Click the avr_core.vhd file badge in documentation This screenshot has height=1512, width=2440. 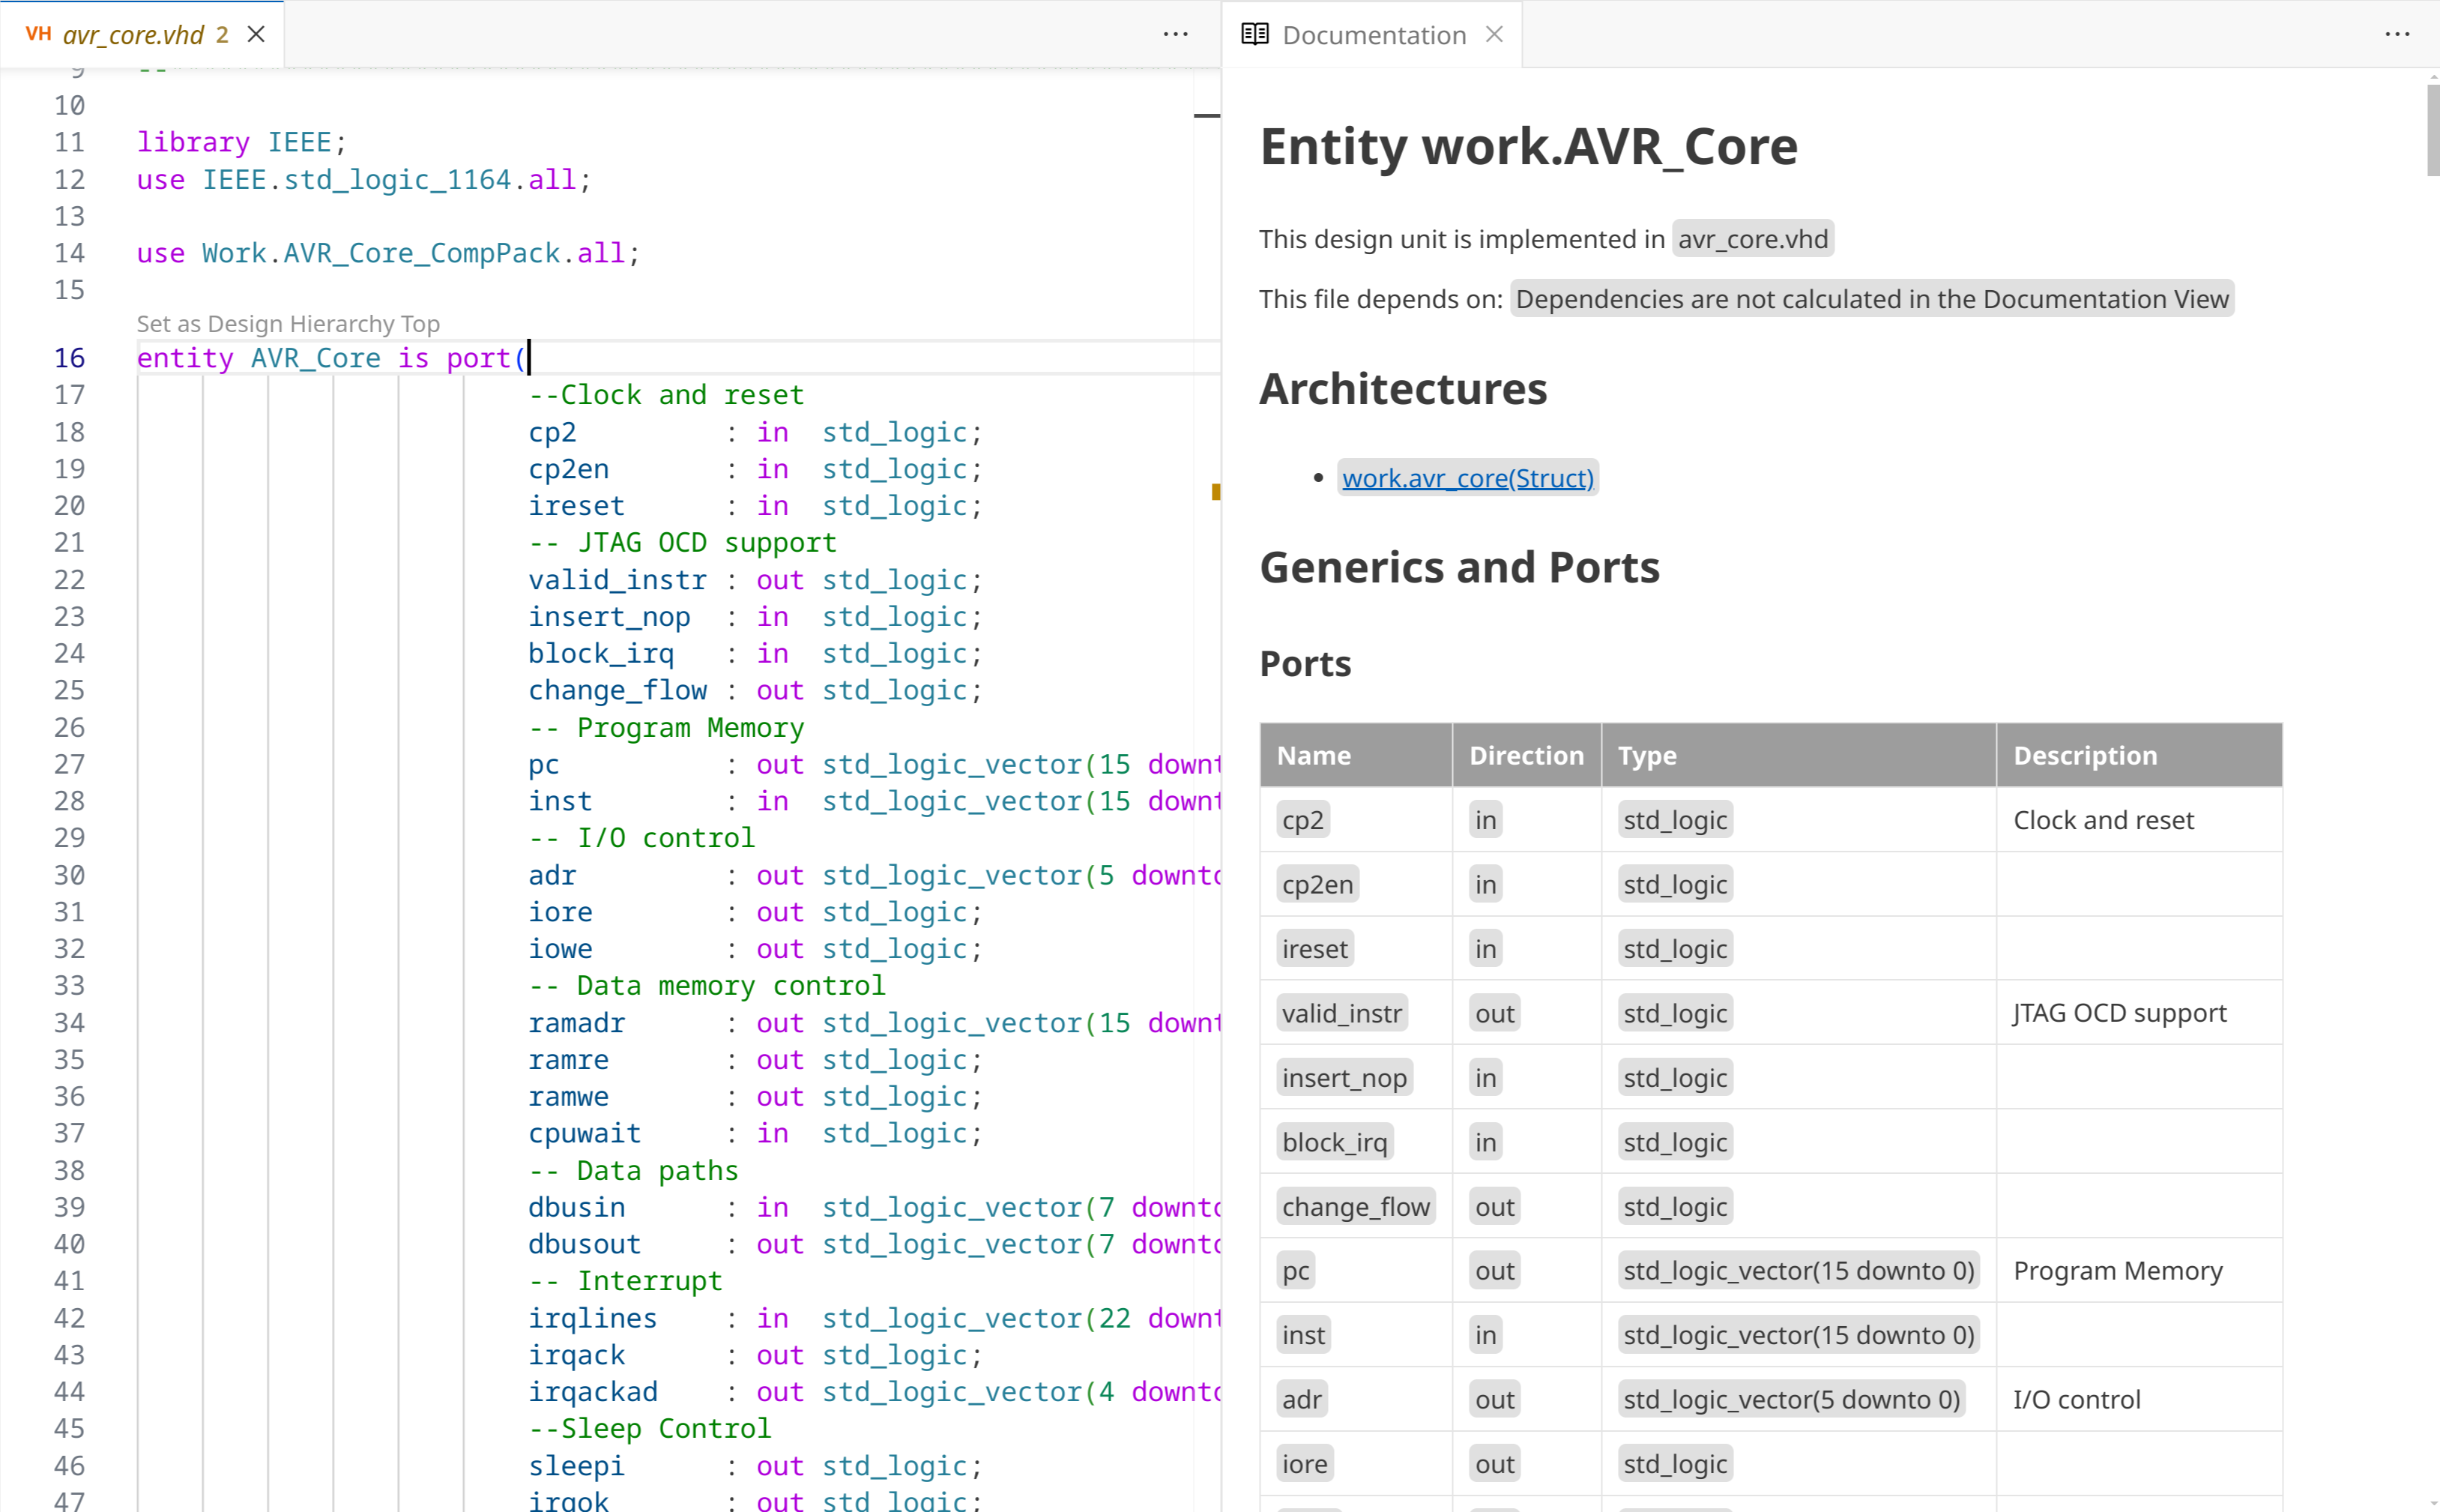tap(1752, 239)
